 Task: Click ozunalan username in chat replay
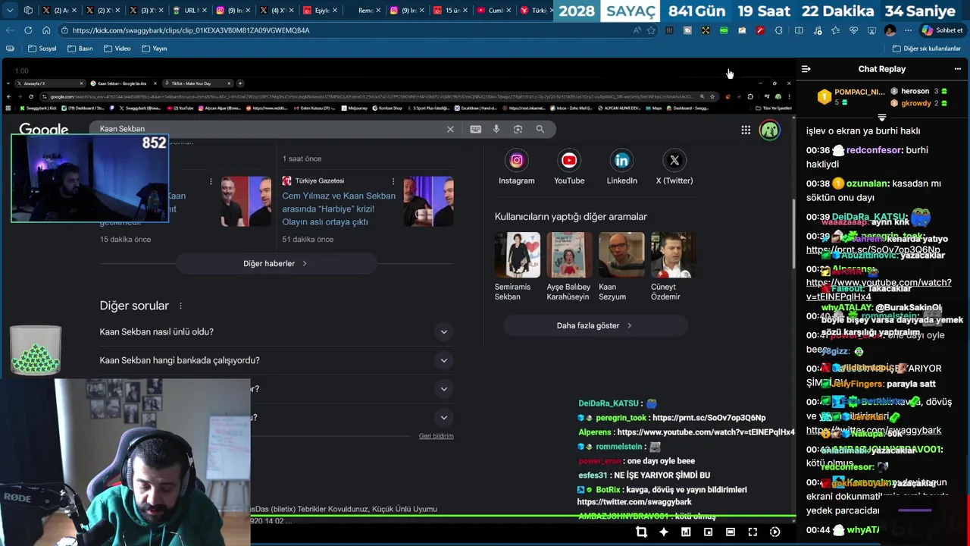(x=867, y=184)
